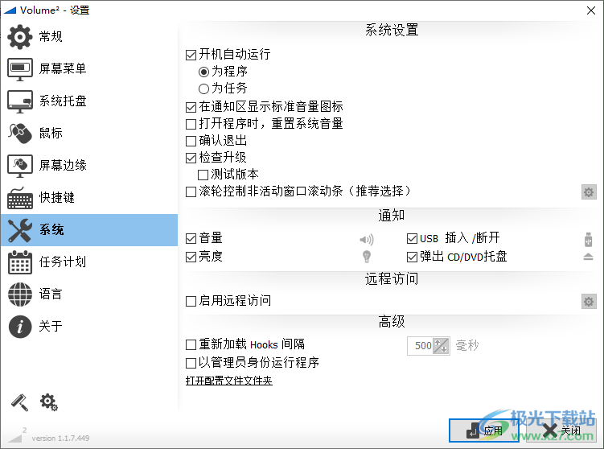The image size is (604, 449).
Task: Click the Hooks interval value field
Action: 421,345
